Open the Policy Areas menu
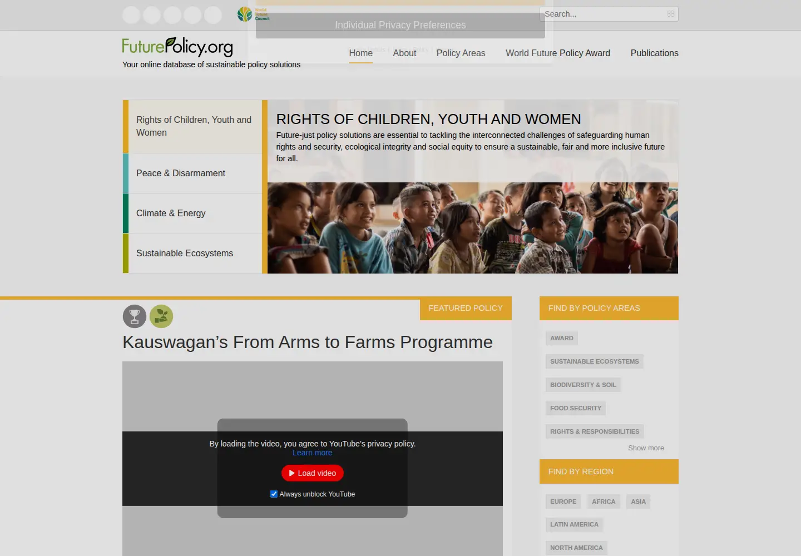801x556 pixels. point(461,53)
